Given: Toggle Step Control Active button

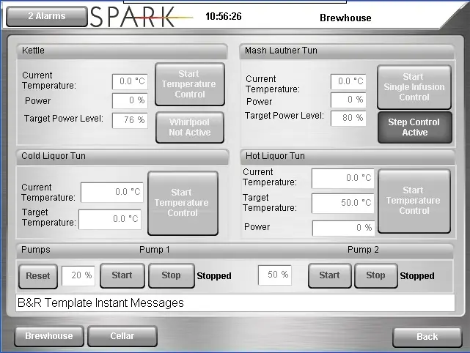Looking at the screenshot, I should coord(414,127).
